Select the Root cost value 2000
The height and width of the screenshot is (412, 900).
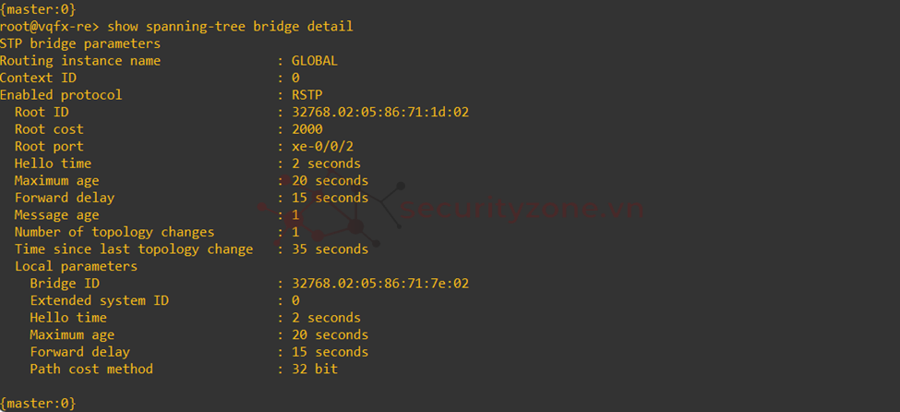pos(307,129)
